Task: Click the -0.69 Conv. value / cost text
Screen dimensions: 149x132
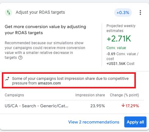Action: (x=122, y=56)
